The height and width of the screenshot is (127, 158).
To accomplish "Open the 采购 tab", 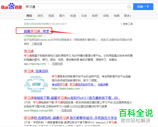I will click(106, 16).
